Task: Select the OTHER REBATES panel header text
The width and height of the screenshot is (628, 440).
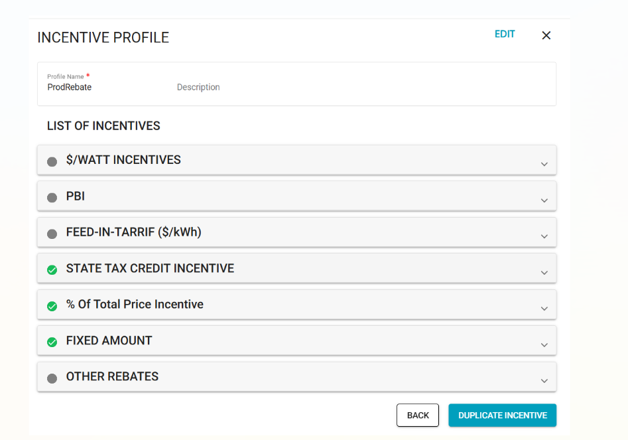Action: 112,376
